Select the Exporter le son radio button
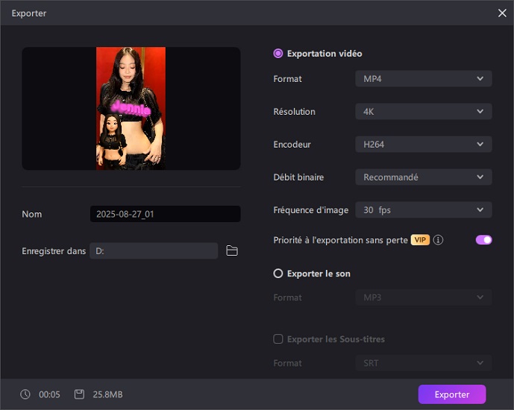514x410 pixels. click(278, 274)
